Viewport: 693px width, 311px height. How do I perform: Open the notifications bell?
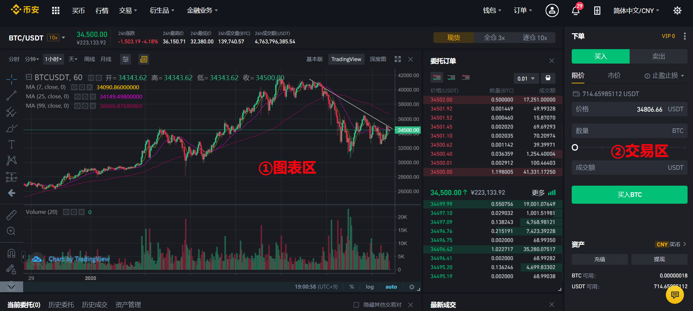click(x=576, y=10)
